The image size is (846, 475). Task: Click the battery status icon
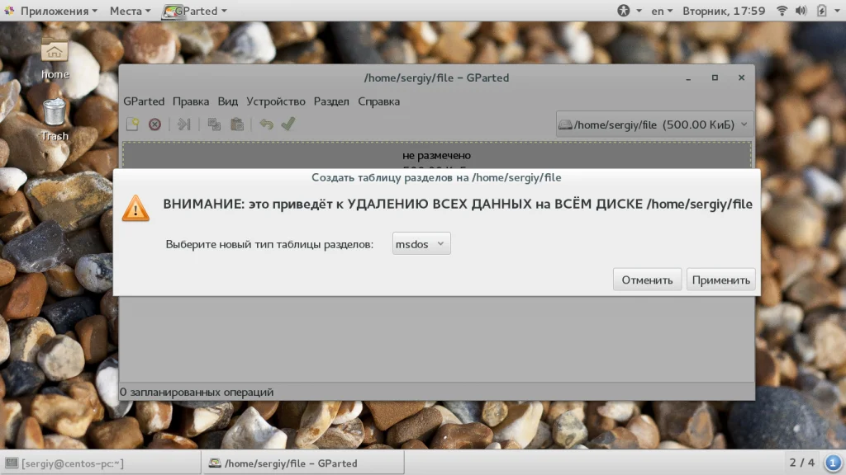(x=821, y=11)
